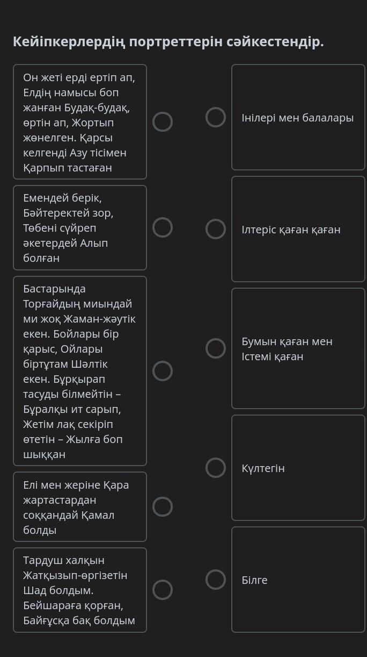This screenshot has height=657, width=367.
Task: Choose the 'Інілері мен балалары' answer box
Action: [298, 117]
